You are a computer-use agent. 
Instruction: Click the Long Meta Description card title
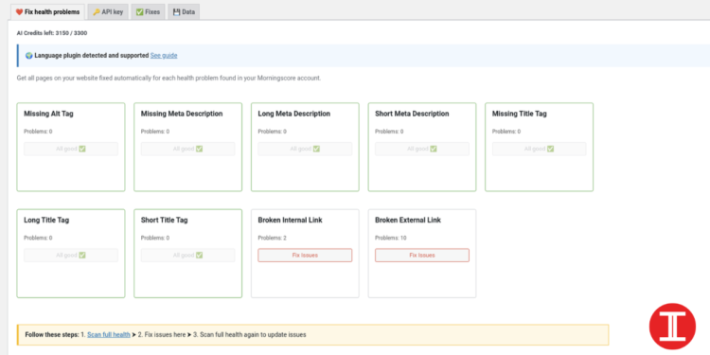click(x=293, y=114)
